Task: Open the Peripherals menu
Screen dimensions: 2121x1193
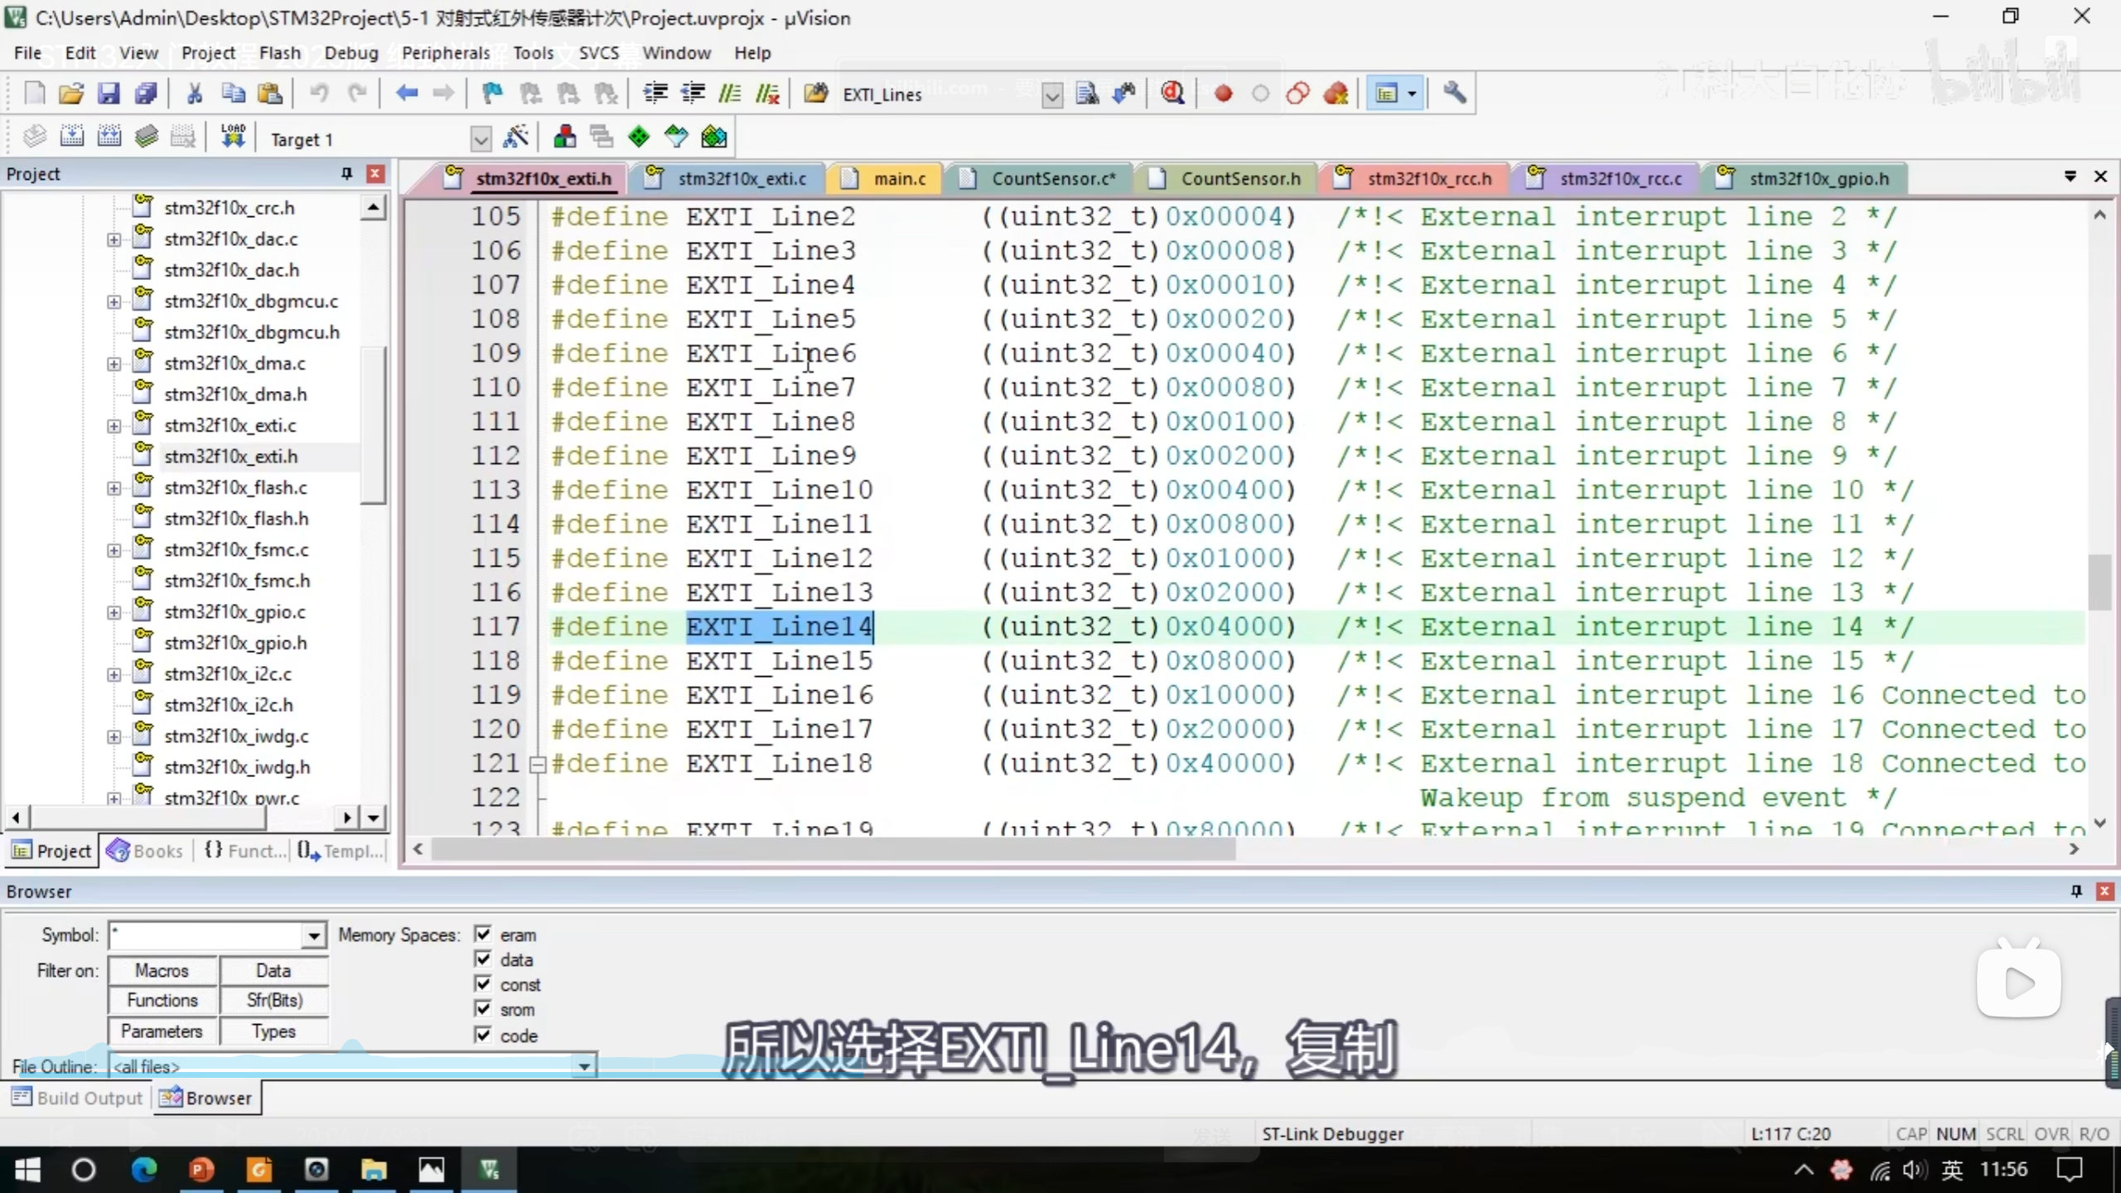Action: point(446,53)
